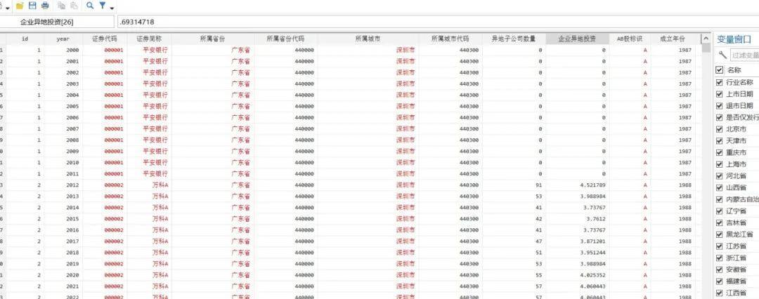Click the 平安银行 cell in the 2005 row
Image resolution: width=759 pixels, height=299 pixels.
coord(149,106)
